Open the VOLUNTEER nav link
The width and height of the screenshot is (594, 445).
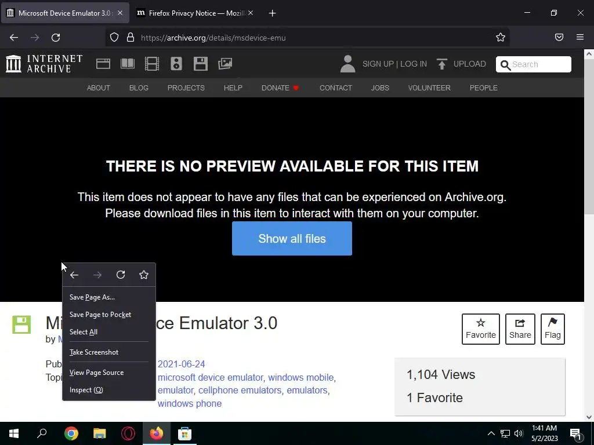(429, 88)
